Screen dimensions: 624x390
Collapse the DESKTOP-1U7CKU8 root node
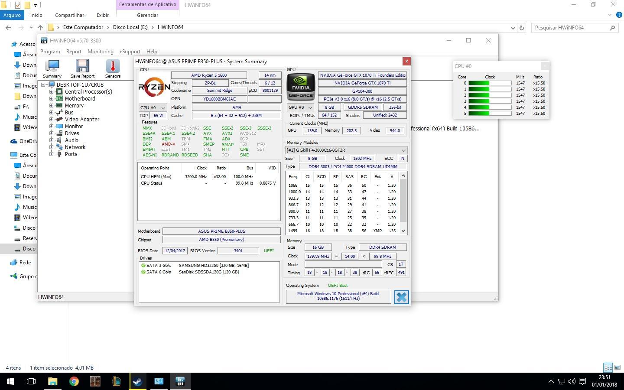pyautogui.click(x=43, y=85)
